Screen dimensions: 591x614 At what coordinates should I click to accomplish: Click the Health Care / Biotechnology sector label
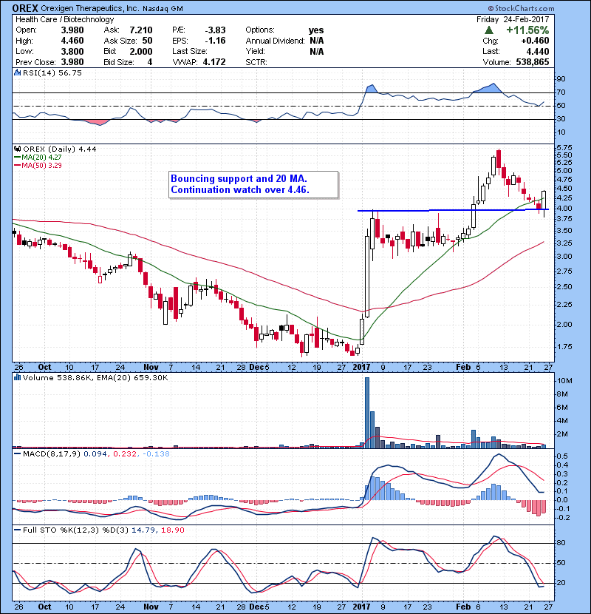64,19
